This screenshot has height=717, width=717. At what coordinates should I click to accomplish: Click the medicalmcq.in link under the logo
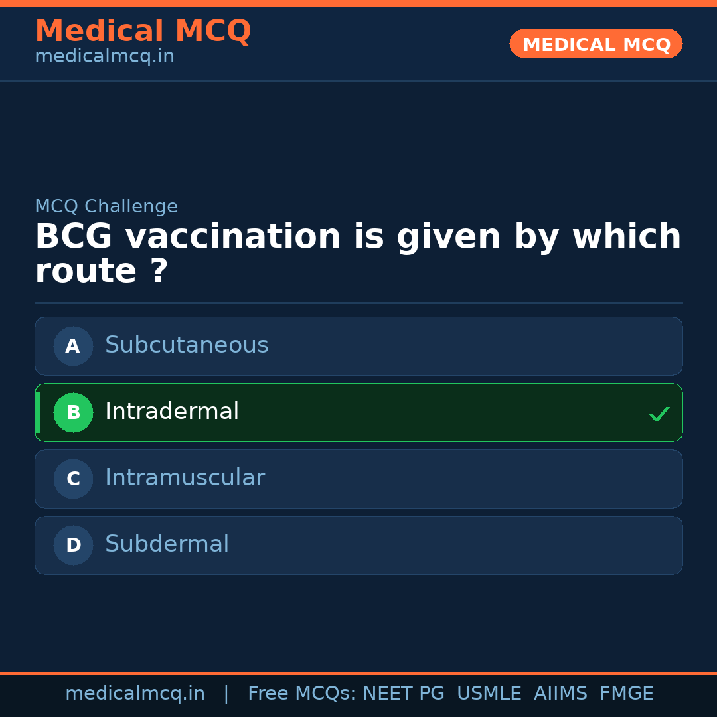click(104, 56)
